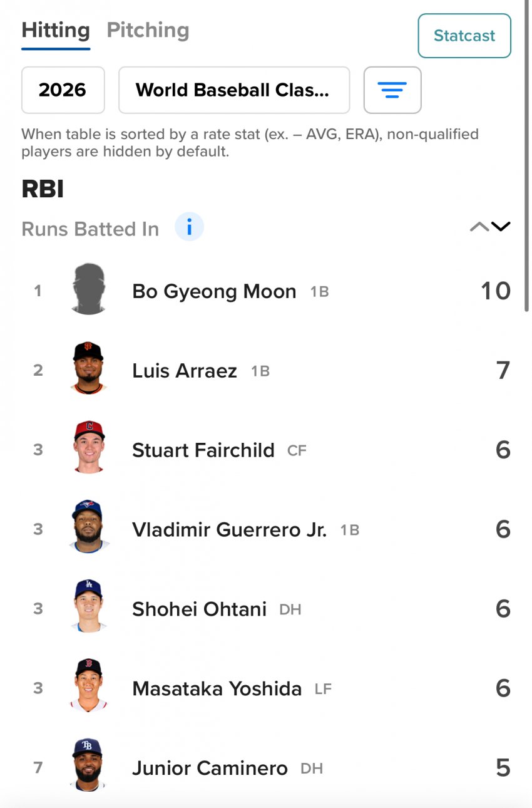Sort RBI ascending with up arrow
The height and width of the screenshot is (808, 532).
[479, 227]
